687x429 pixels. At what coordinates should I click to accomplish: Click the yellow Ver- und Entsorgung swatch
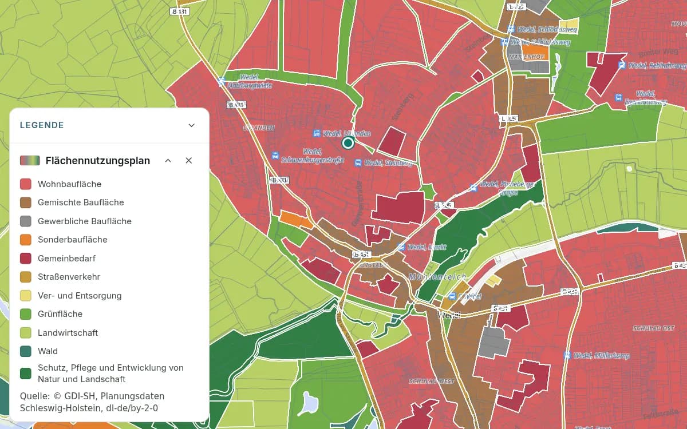point(26,296)
